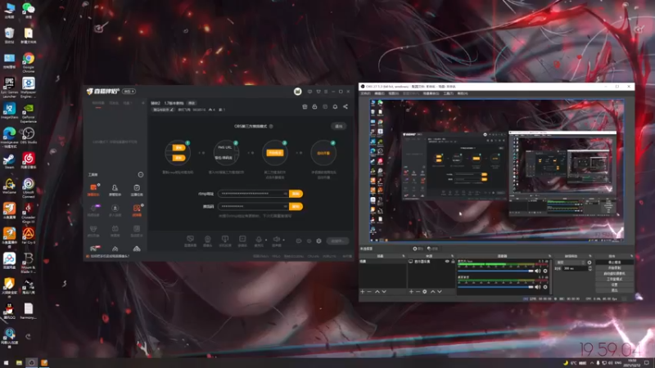Screen dimensions: 655x368
Task: Open Settings from OBS Controls dock
Action: click(x=615, y=285)
